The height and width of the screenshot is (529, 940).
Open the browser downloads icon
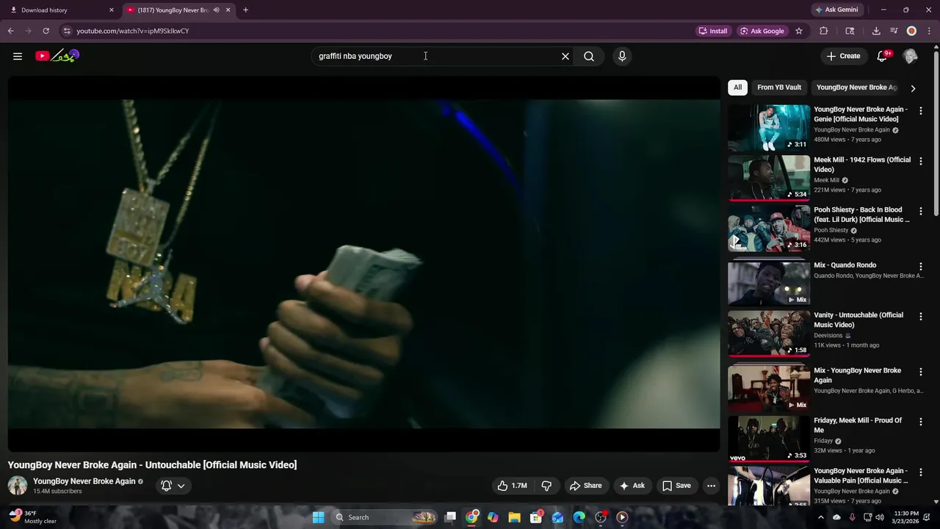click(x=876, y=31)
